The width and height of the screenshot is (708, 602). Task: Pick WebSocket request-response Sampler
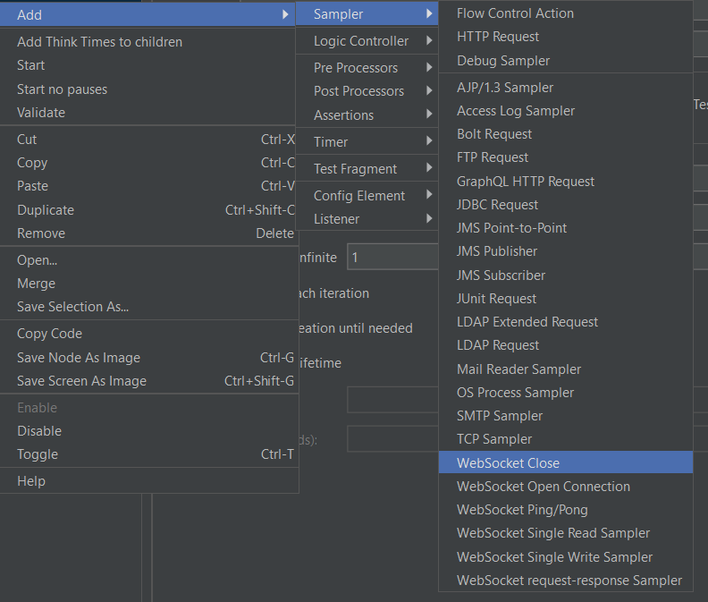569,581
